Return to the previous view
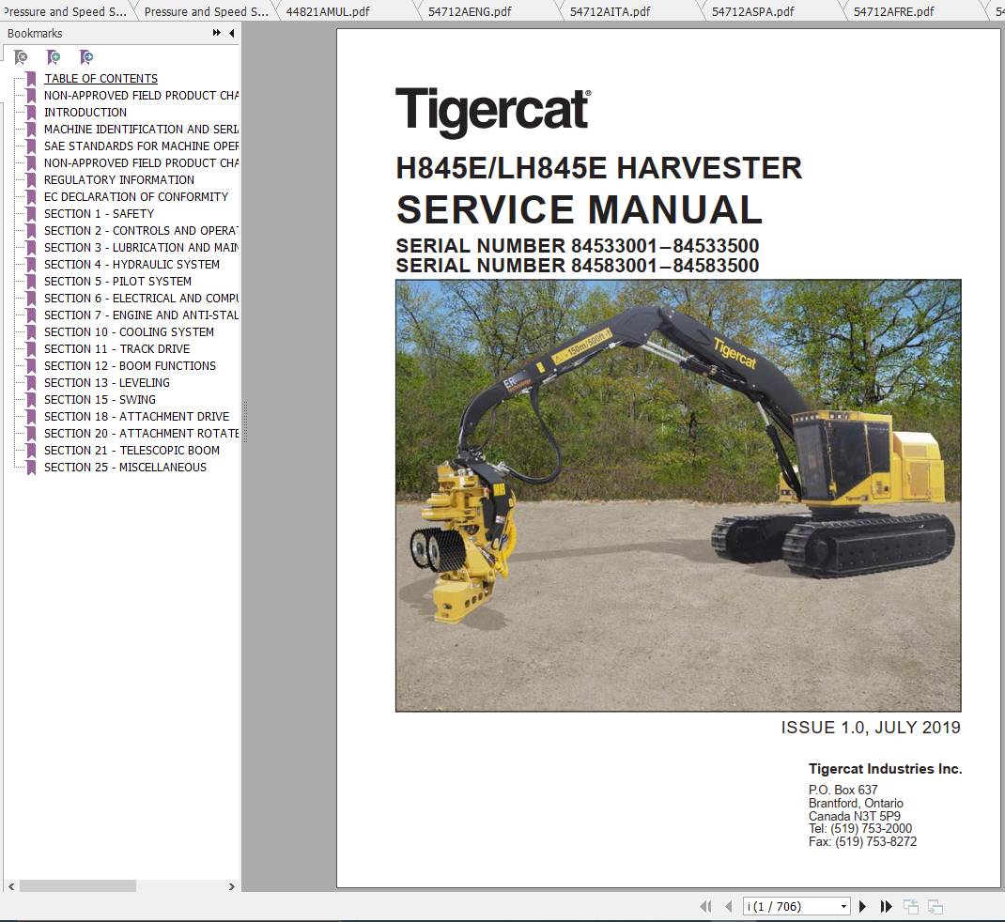 tap(910, 905)
